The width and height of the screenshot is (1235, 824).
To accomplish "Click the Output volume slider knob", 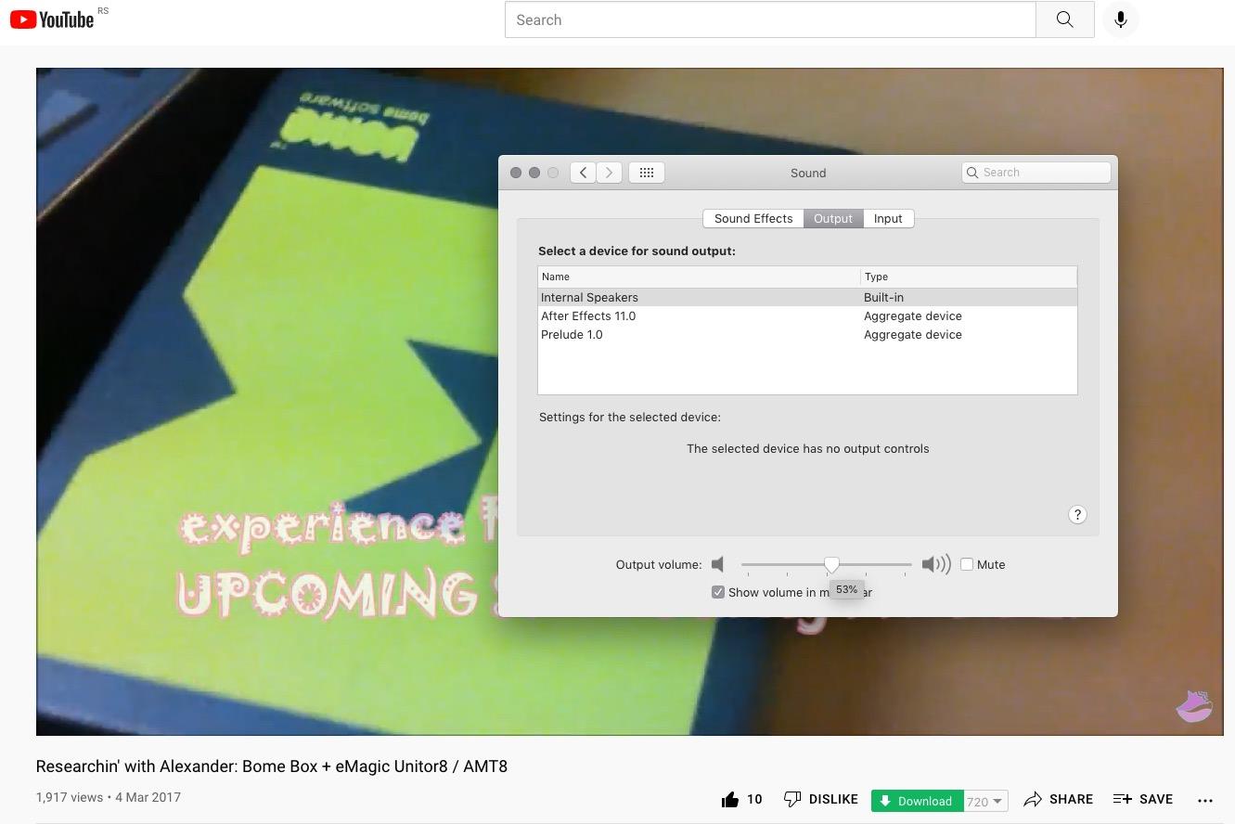I will (831, 564).
